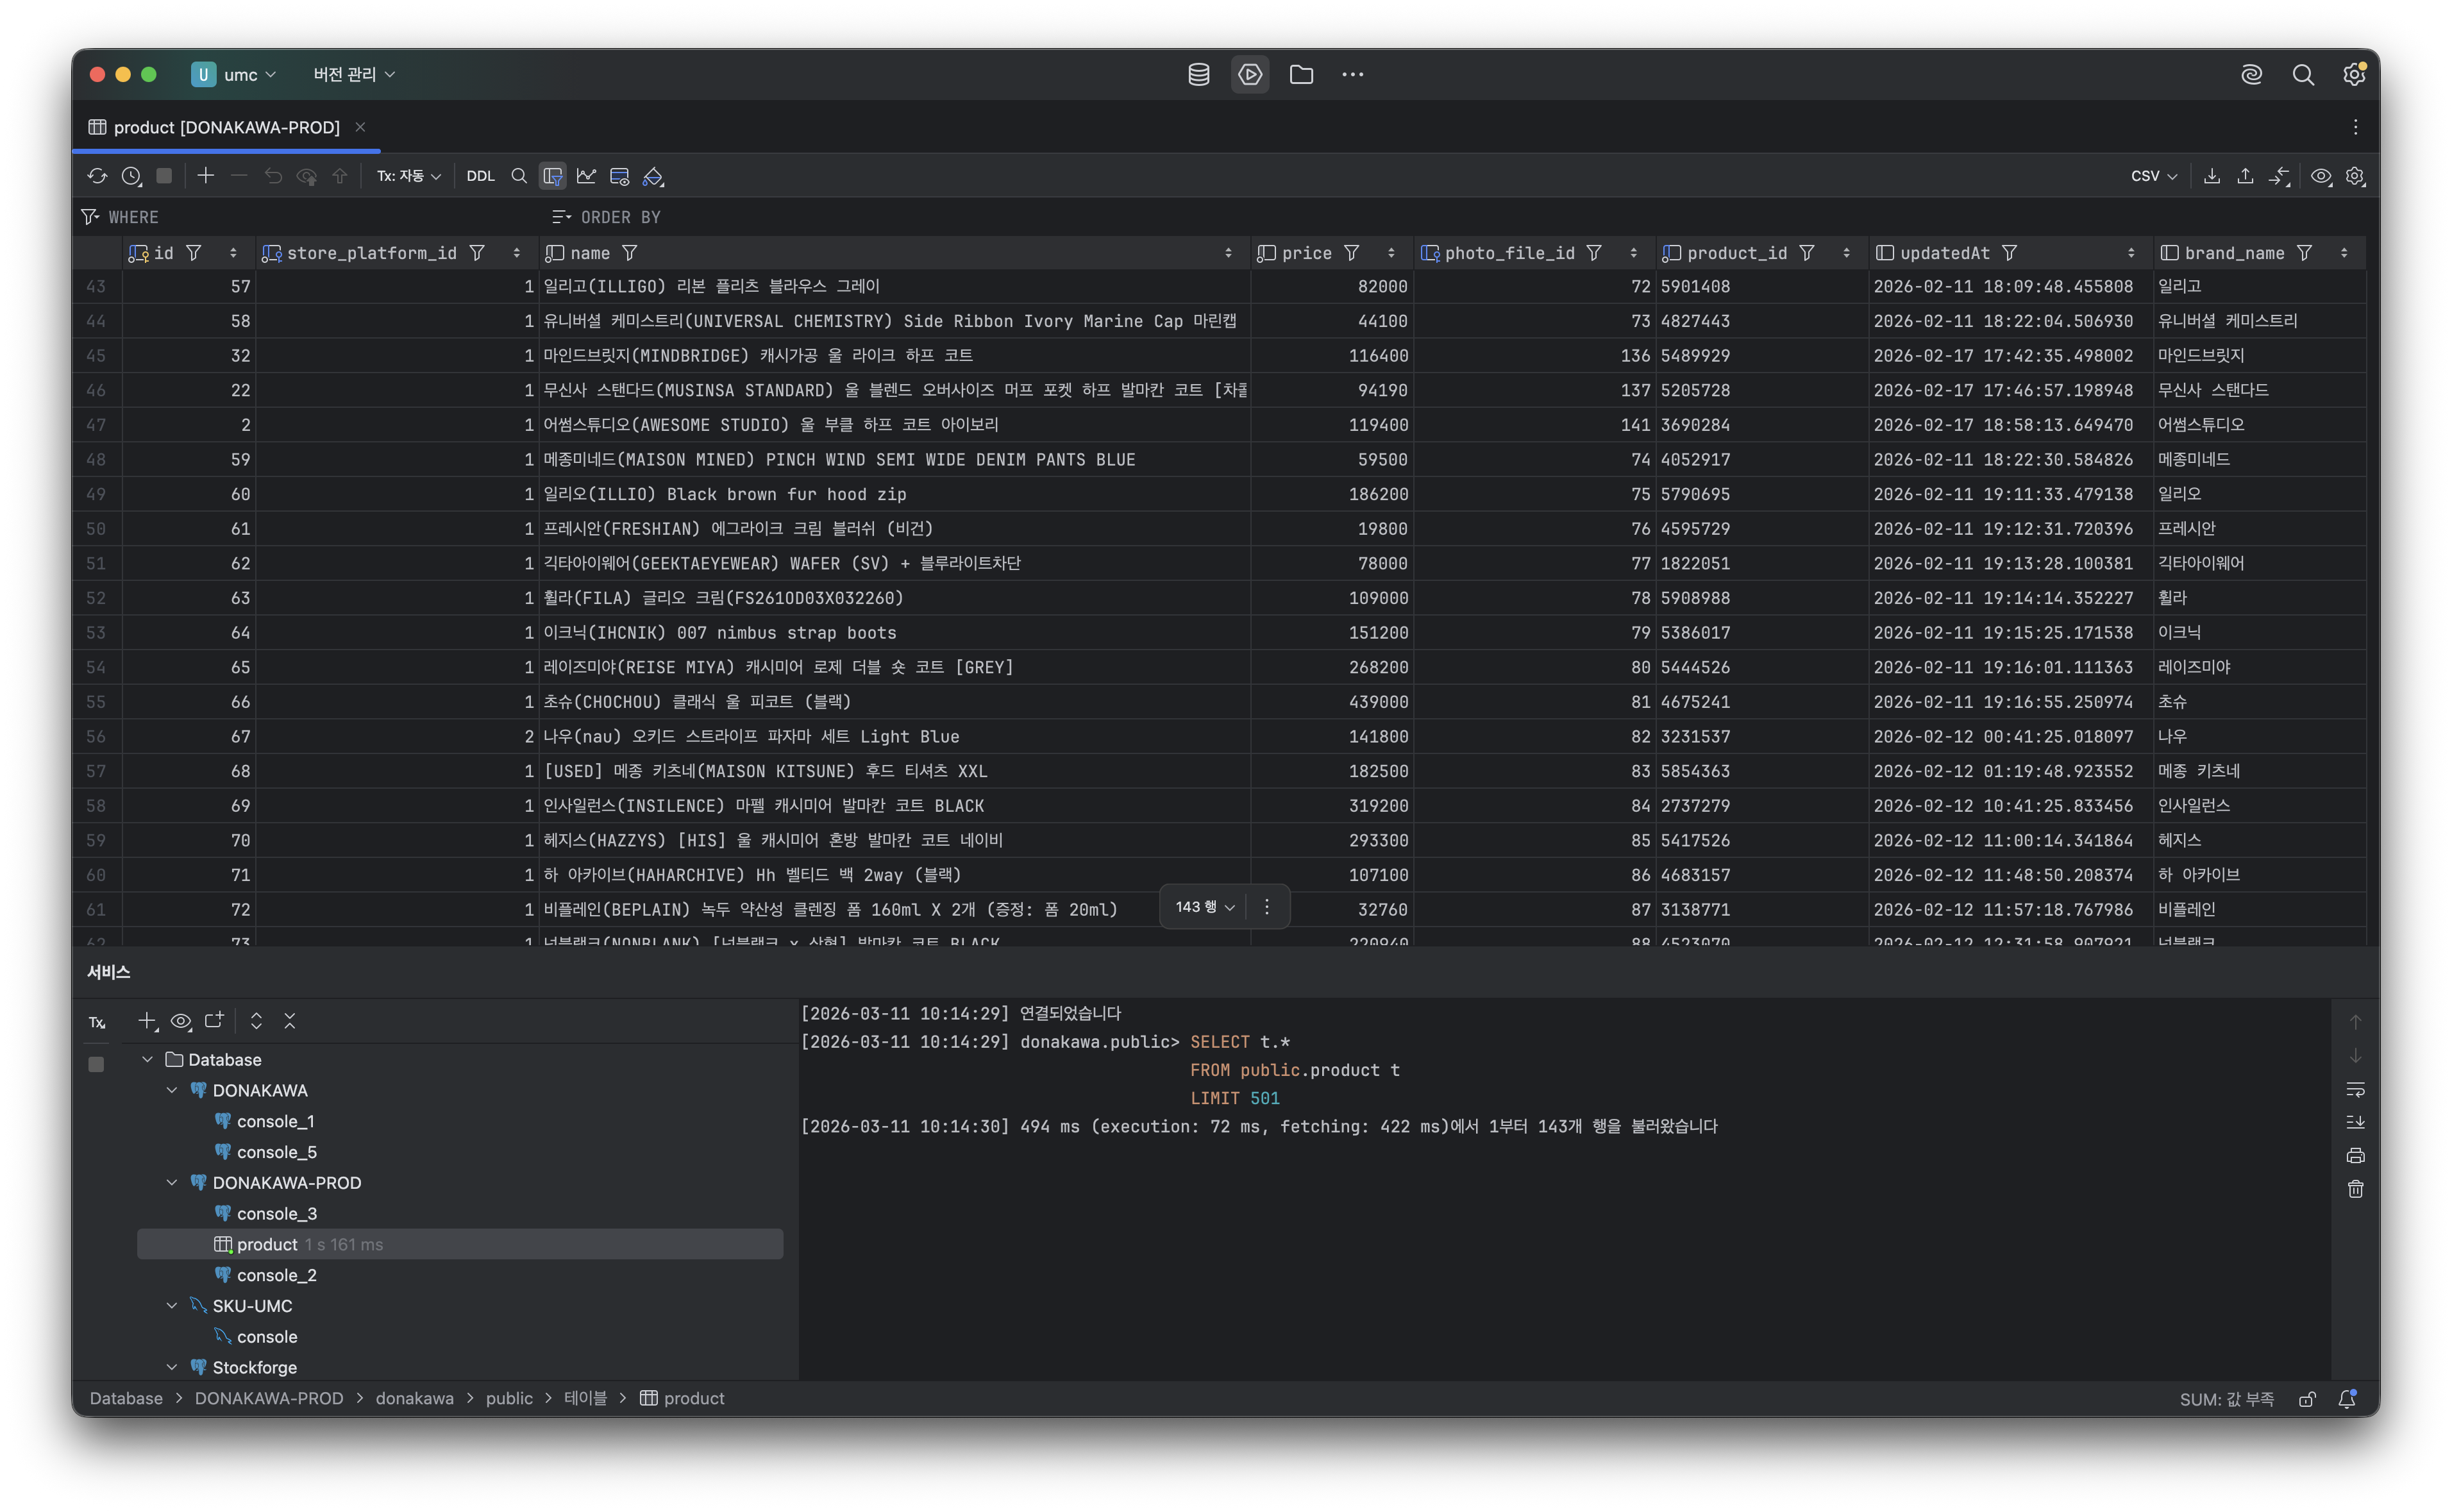
Task: Open chart view icon in toolbar
Action: [587, 176]
